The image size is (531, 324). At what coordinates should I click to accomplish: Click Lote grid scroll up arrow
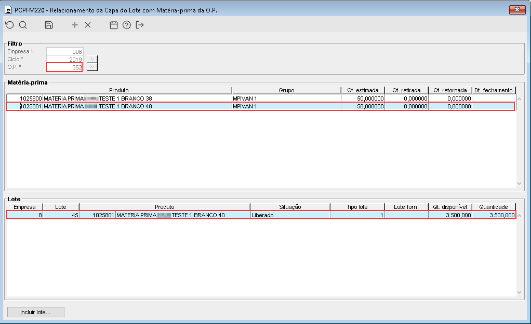(x=520, y=216)
